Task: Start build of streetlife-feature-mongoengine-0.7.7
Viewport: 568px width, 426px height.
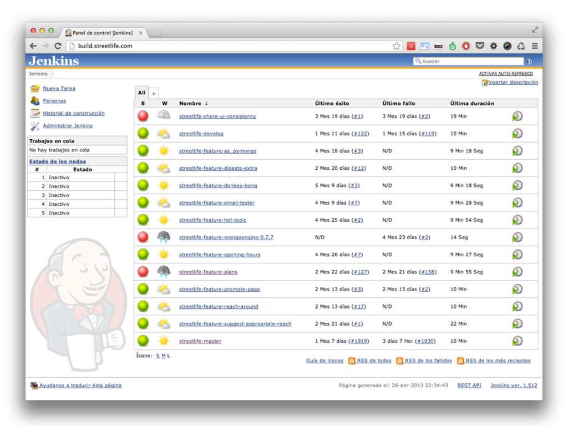Action: click(518, 237)
